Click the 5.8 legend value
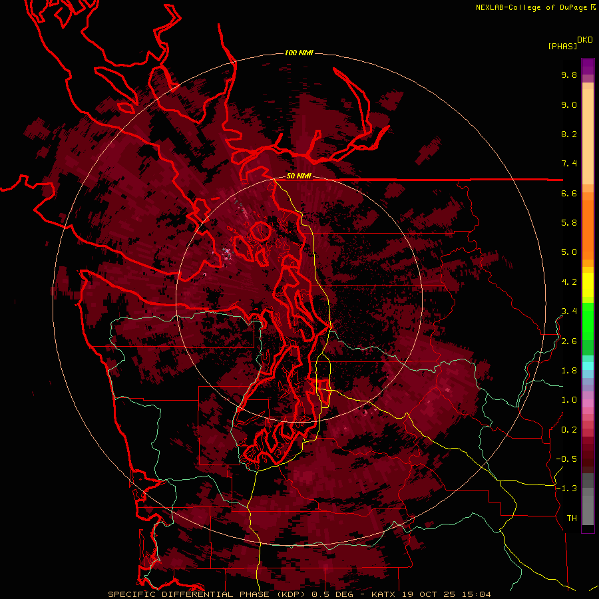 [569, 223]
